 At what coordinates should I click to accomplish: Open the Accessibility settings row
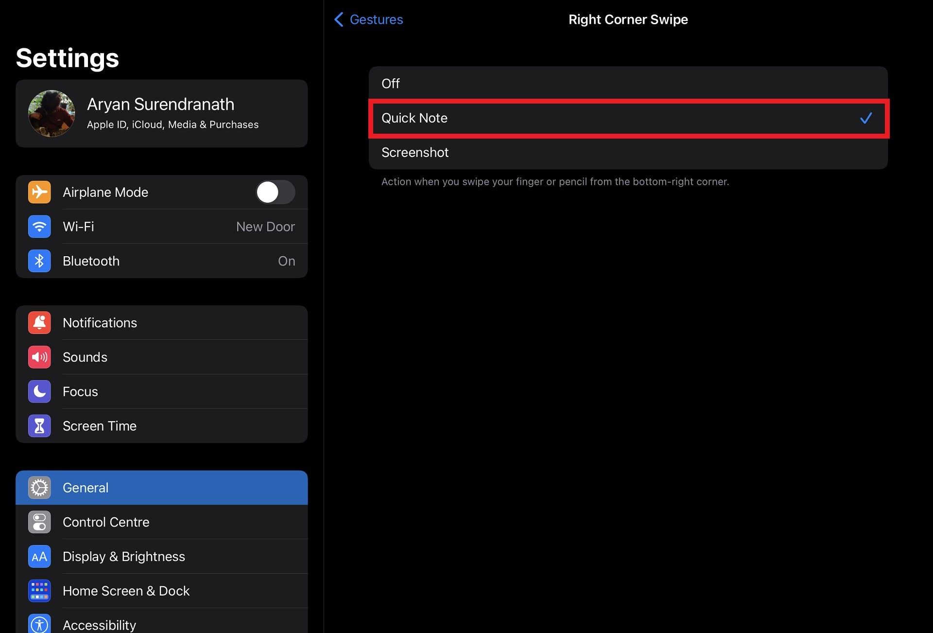tap(162, 621)
